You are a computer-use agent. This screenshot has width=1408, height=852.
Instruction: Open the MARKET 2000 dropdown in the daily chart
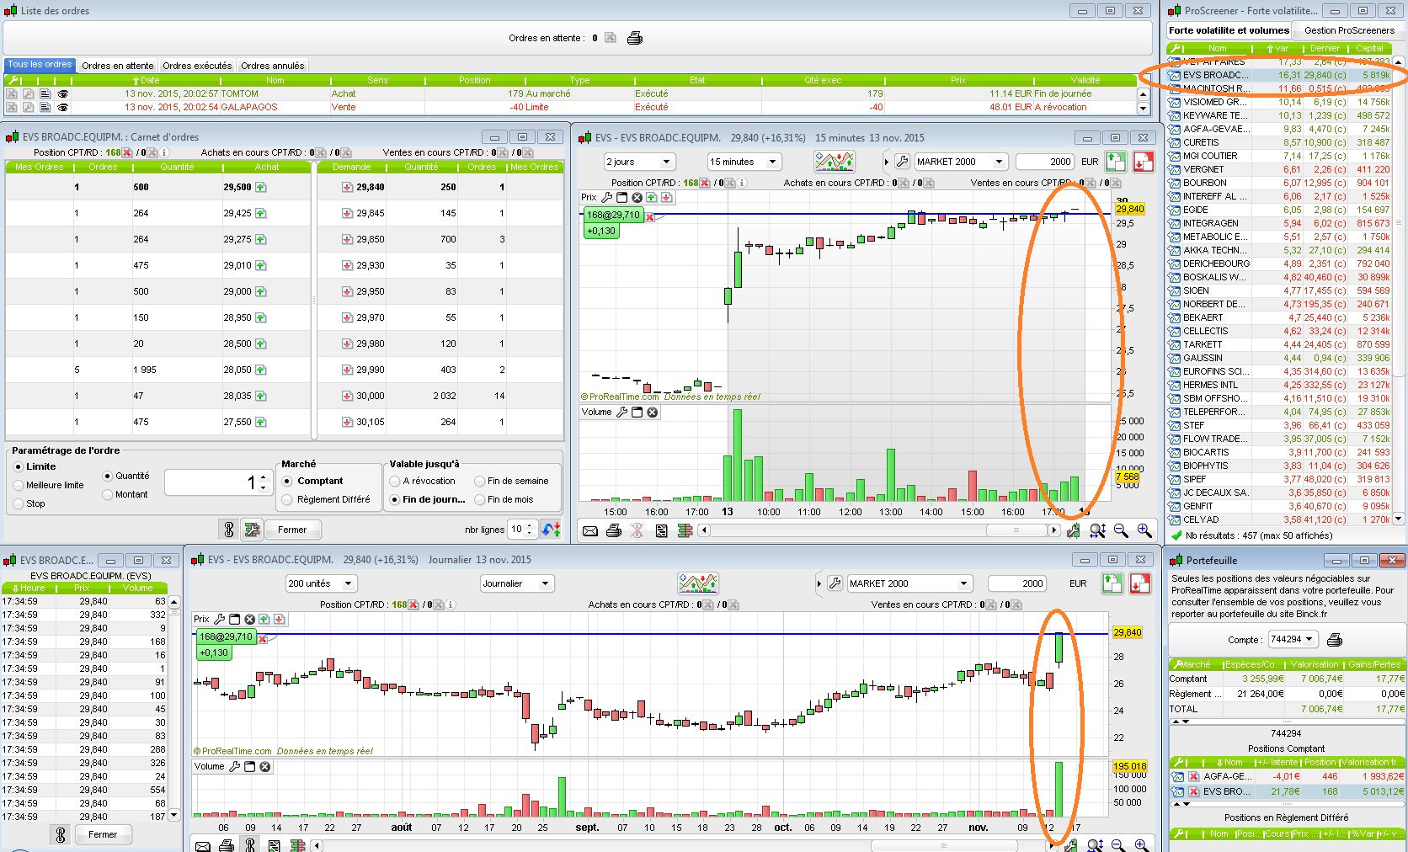point(909,583)
